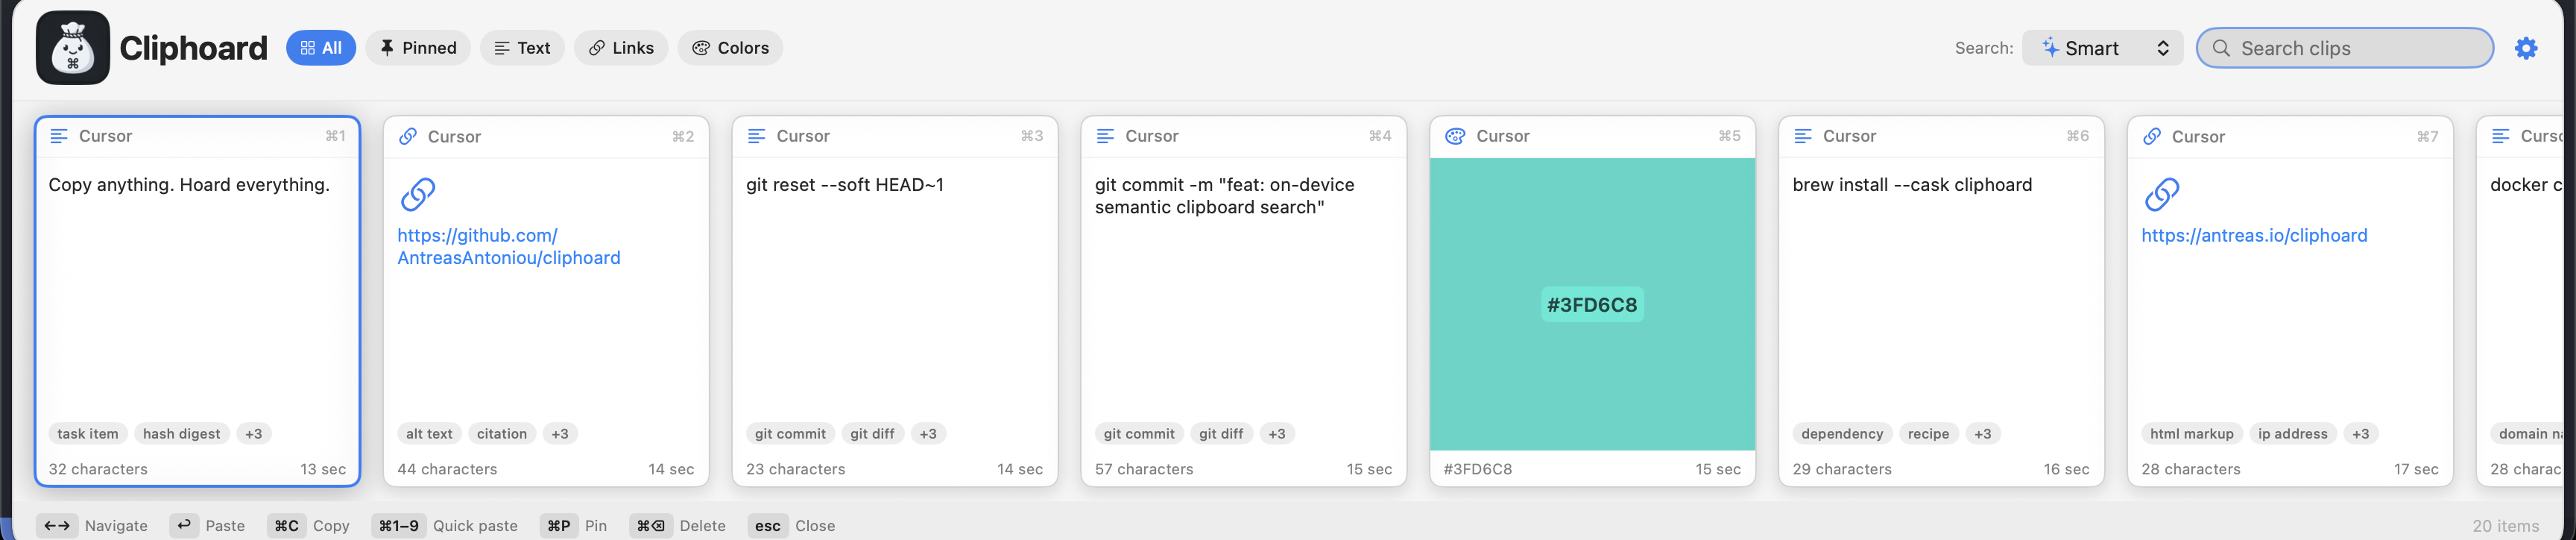Click the #3FD6C8 hex label badge
Image resolution: width=2576 pixels, height=540 pixels.
(1592, 305)
